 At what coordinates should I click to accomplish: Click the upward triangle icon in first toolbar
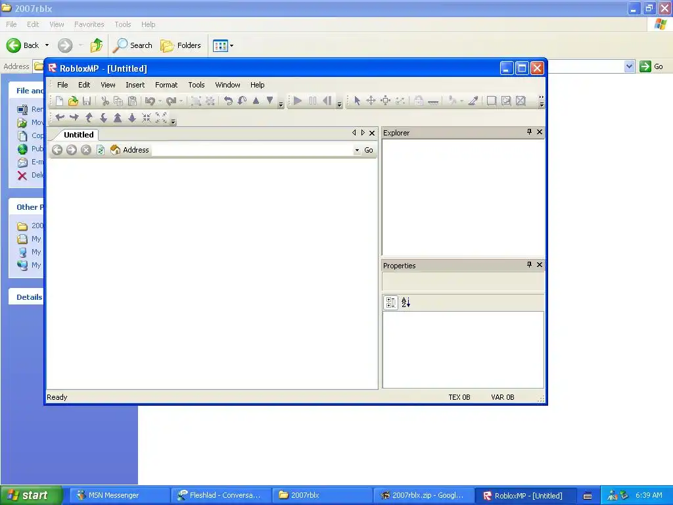tap(256, 101)
